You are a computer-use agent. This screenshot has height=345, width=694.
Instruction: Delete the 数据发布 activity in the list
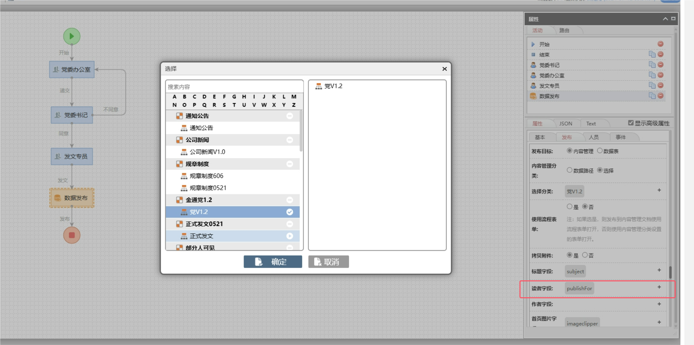pos(660,96)
